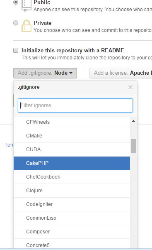Click the public repository book icon
Viewport: 152px width, 250px height.
coord(26,6)
